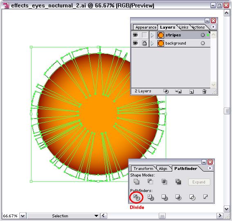Click Create New Layer icon

point(191,92)
